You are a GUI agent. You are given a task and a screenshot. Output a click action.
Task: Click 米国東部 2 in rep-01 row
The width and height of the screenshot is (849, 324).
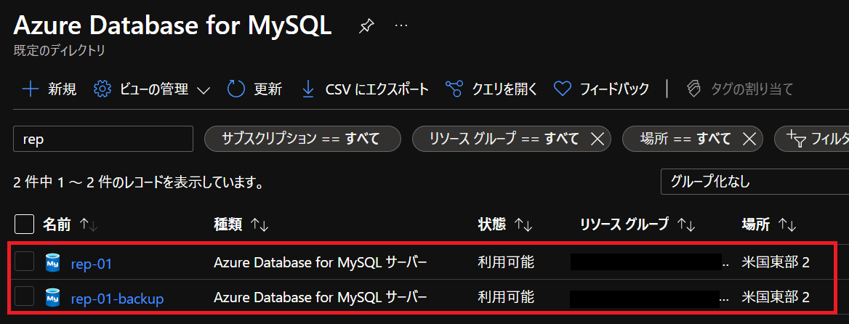click(x=776, y=262)
